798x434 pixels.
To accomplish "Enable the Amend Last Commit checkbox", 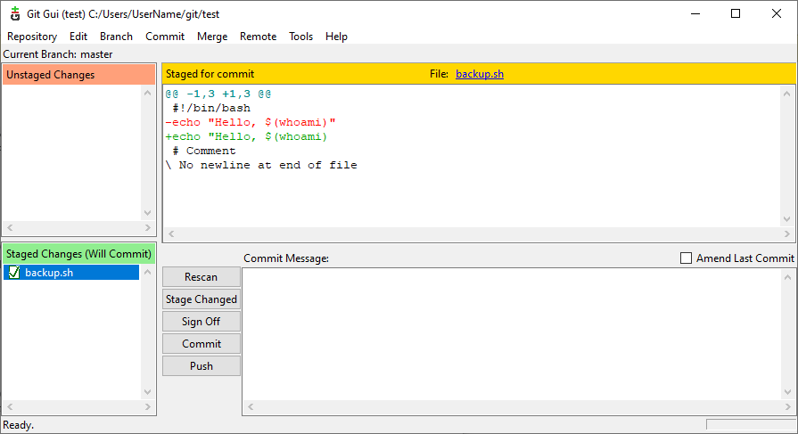I will pyautogui.click(x=686, y=258).
